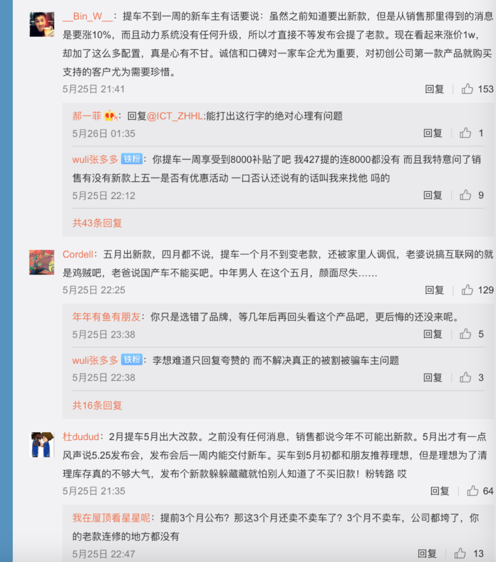The image size is (496, 562).
Task: Reply to Cordell's comment
Action: click(434, 290)
